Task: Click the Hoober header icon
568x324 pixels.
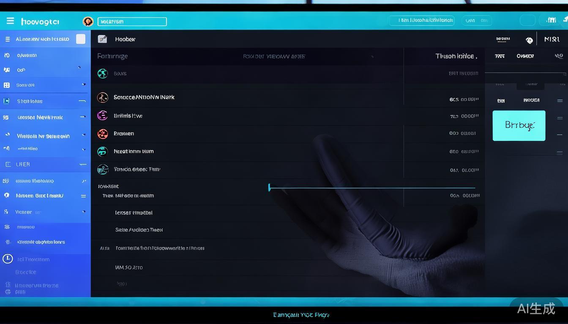Action: point(102,39)
